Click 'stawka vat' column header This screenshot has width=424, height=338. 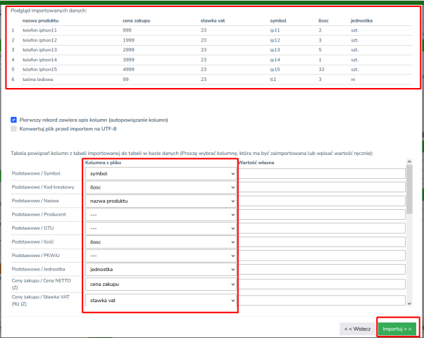pos(213,20)
